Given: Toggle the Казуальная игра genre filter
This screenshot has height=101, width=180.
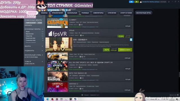Looking at the screenshot, I should click(x=30, y=38).
